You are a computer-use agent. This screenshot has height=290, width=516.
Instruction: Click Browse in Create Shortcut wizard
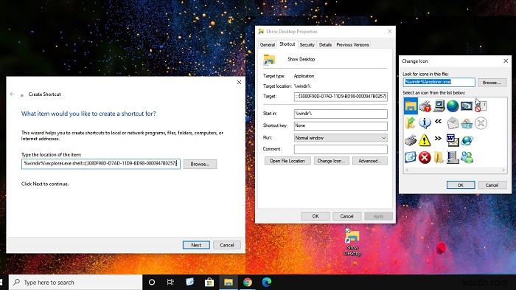tap(200, 164)
